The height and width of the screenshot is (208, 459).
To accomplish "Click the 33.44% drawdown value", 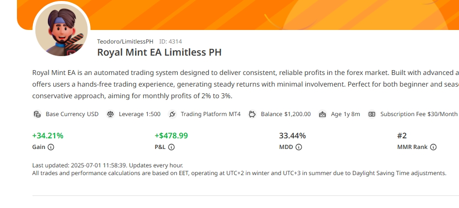I will click(292, 136).
